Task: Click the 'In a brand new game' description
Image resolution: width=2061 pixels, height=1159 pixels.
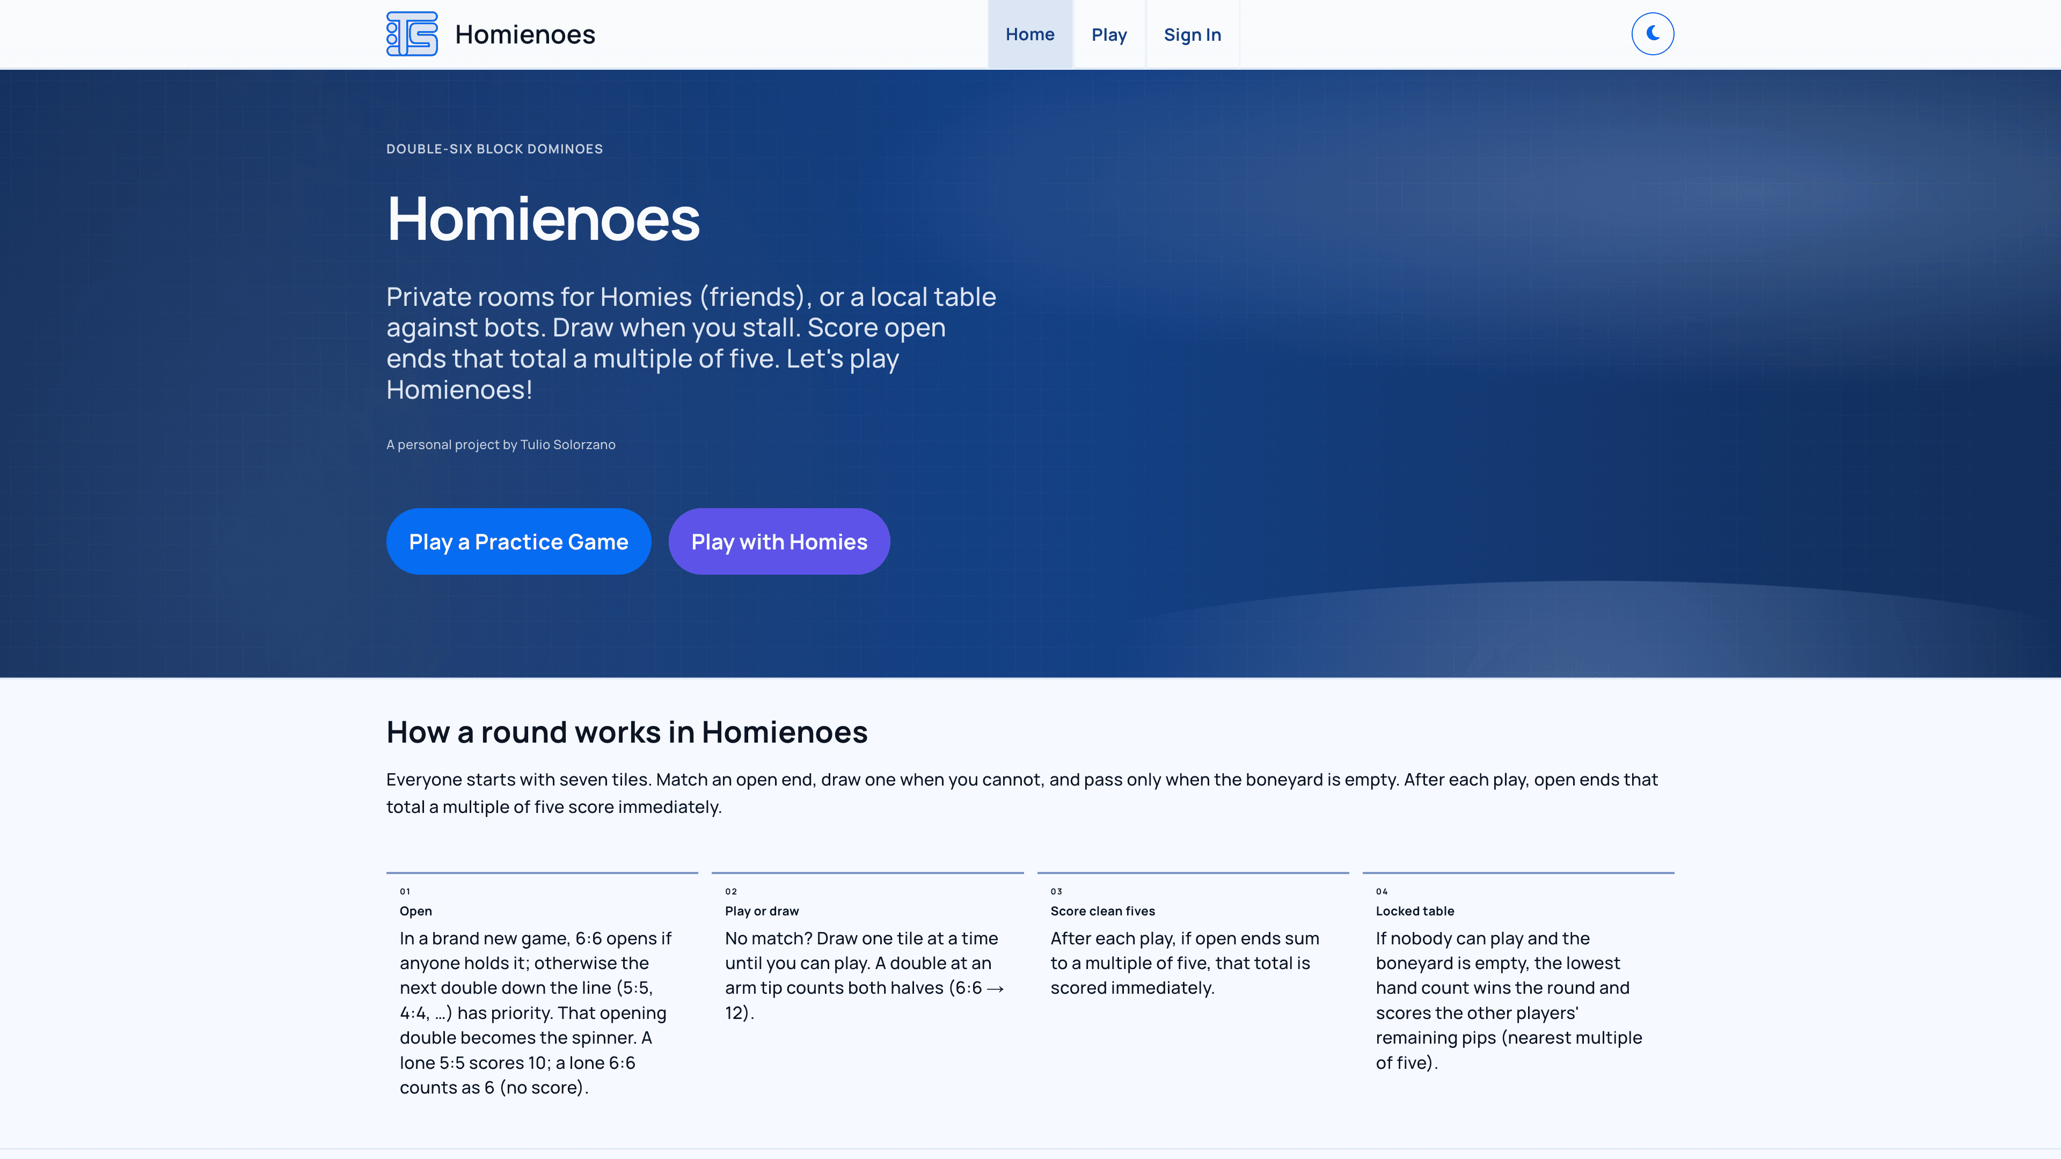Action: (535, 1013)
